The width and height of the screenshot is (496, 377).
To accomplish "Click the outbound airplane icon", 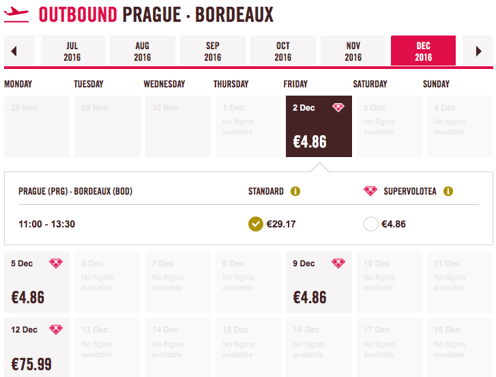I will pos(16,14).
